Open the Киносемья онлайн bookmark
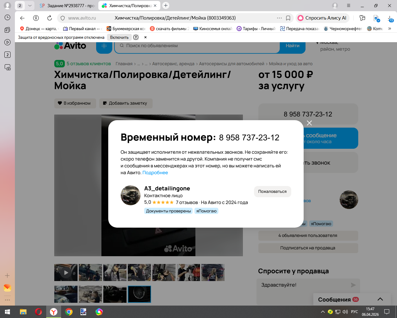Image resolution: width=397 pixels, height=318 pixels. click(213, 29)
